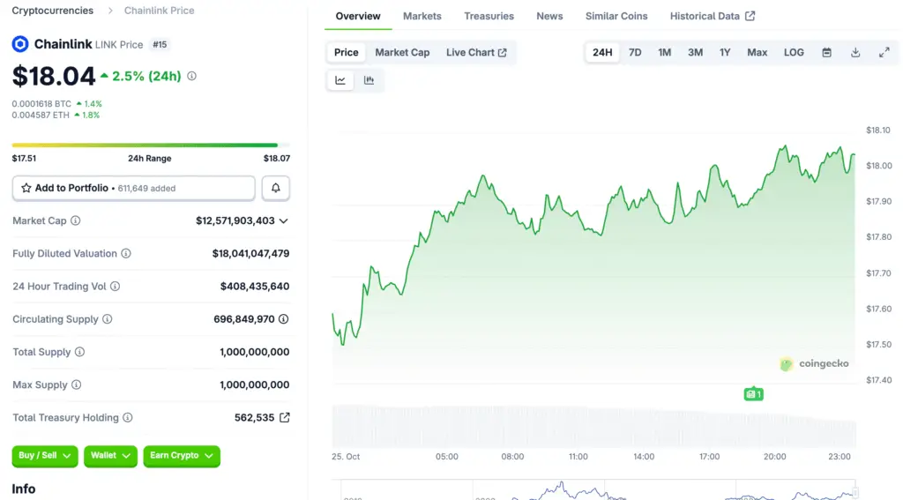Expand the Market Cap value chevron
903x500 pixels.
pyautogui.click(x=283, y=220)
